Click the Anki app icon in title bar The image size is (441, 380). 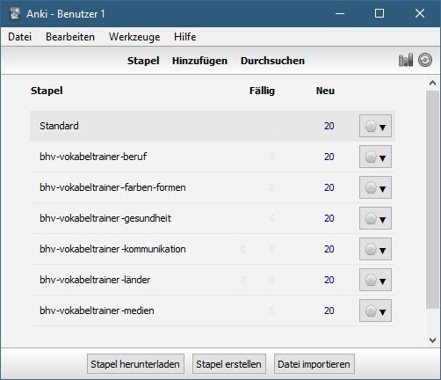point(15,13)
